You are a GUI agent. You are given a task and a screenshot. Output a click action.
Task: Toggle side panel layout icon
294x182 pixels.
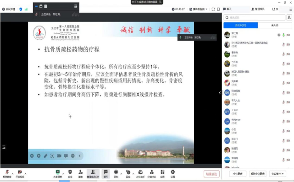coord(218,9)
